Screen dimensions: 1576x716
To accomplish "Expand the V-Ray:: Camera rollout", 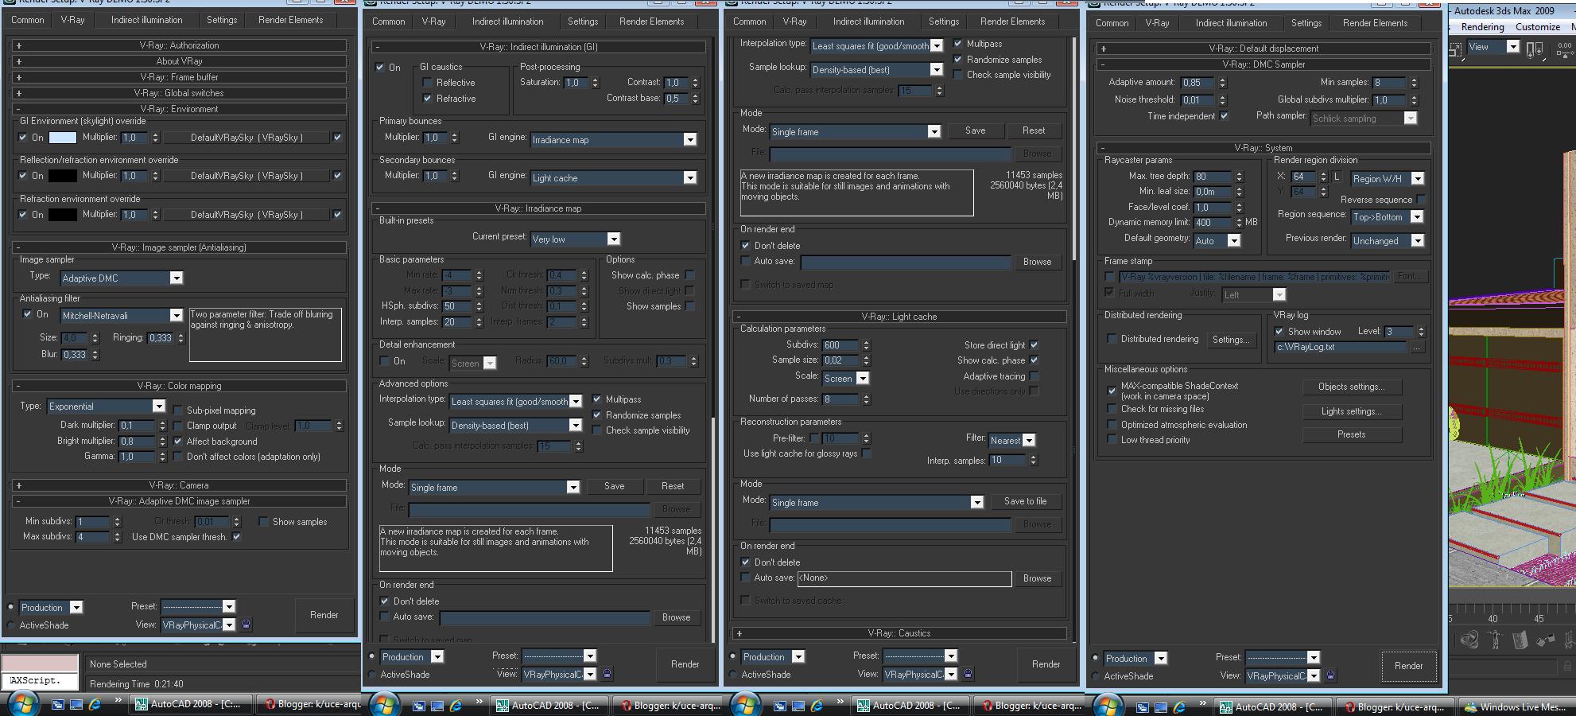I will (179, 485).
